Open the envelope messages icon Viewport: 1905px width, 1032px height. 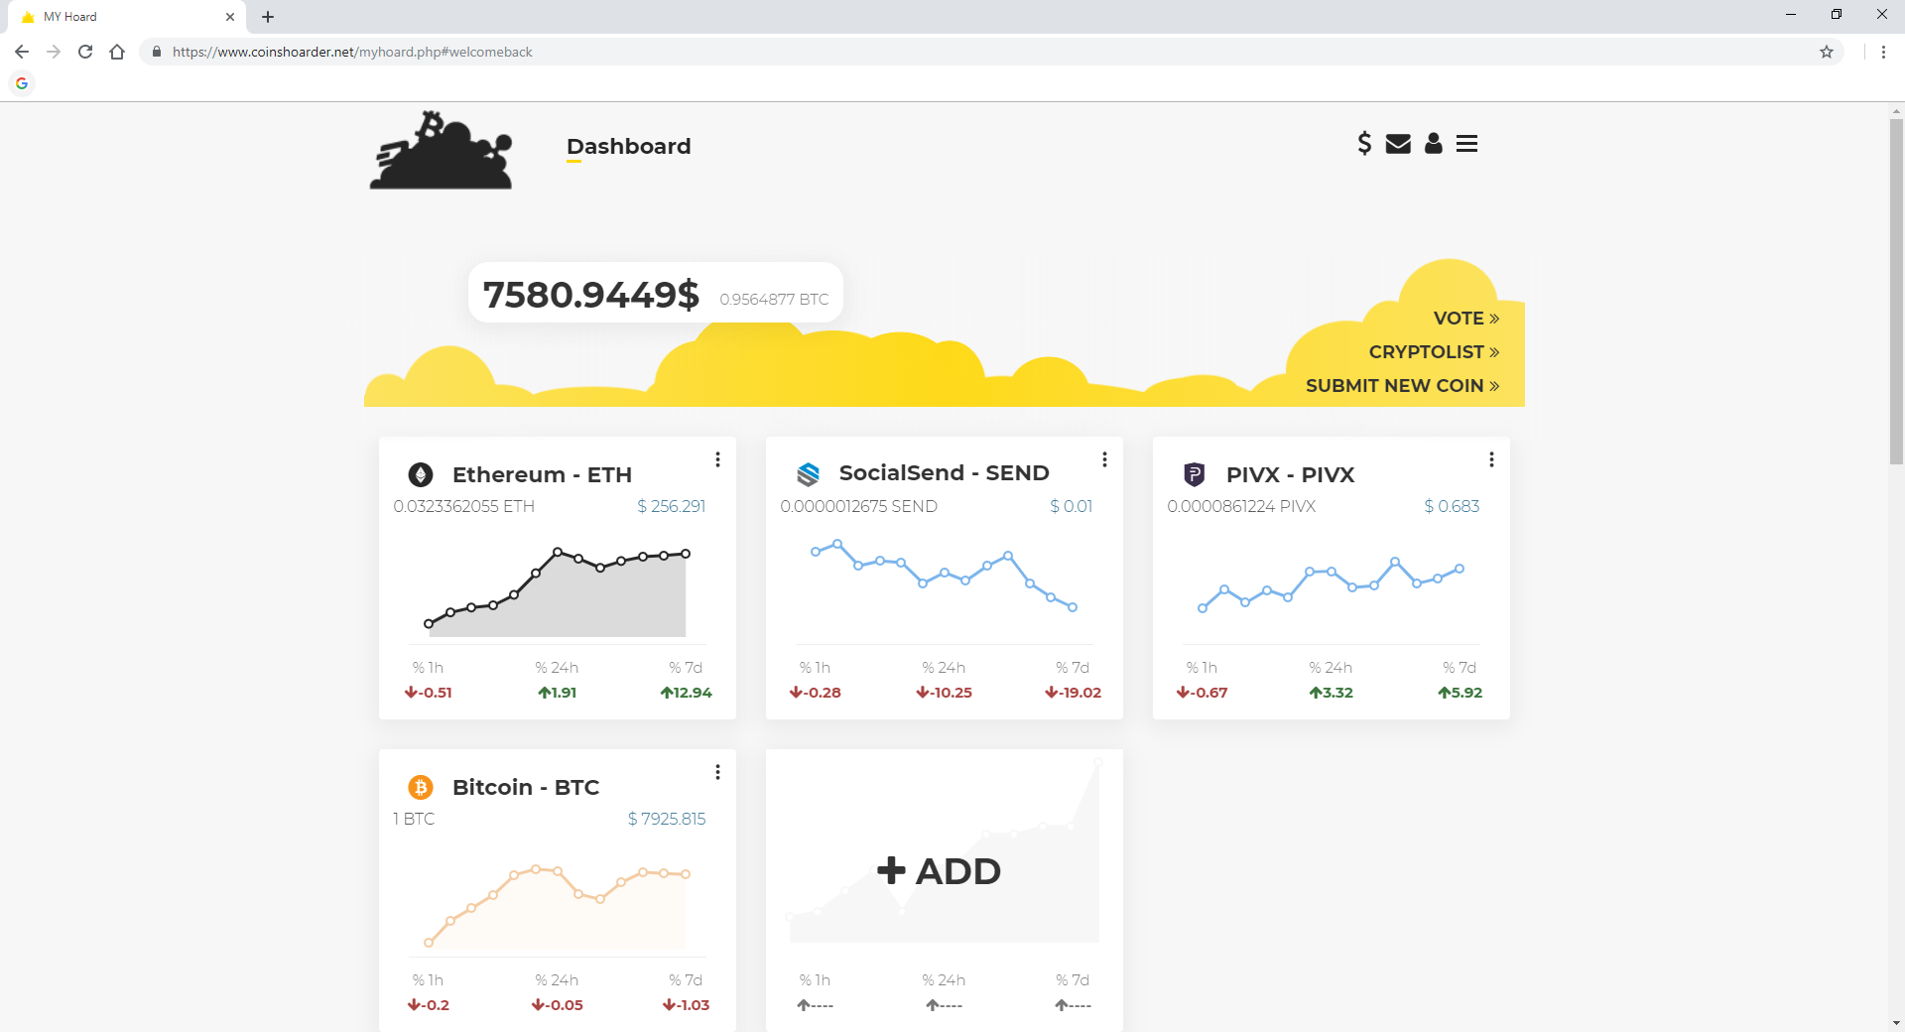click(x=1398, y=144)
